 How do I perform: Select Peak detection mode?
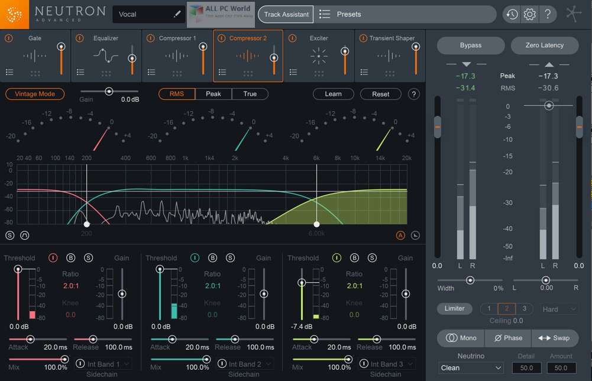213,94
